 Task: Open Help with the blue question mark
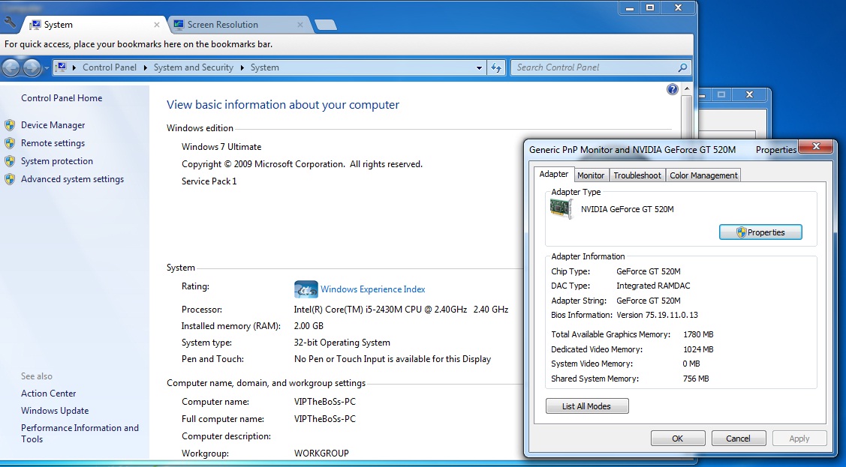[x=673, y=89]
